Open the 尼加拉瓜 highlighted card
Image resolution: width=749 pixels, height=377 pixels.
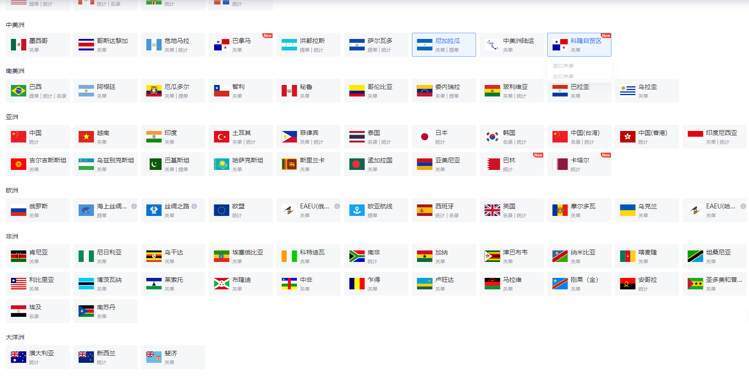[444, 45]
